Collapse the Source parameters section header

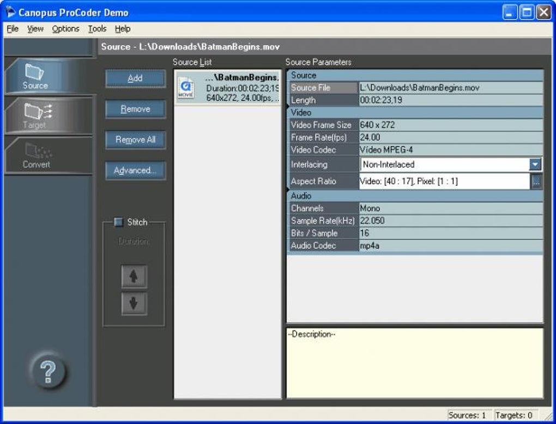(415, 75)
